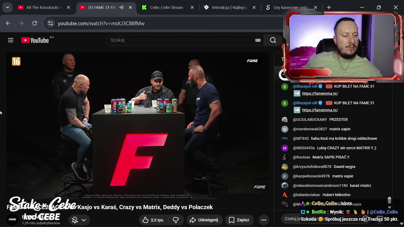Click the video title text
The width and height of the screenshot is (404, 227).
tap(110, 207)
